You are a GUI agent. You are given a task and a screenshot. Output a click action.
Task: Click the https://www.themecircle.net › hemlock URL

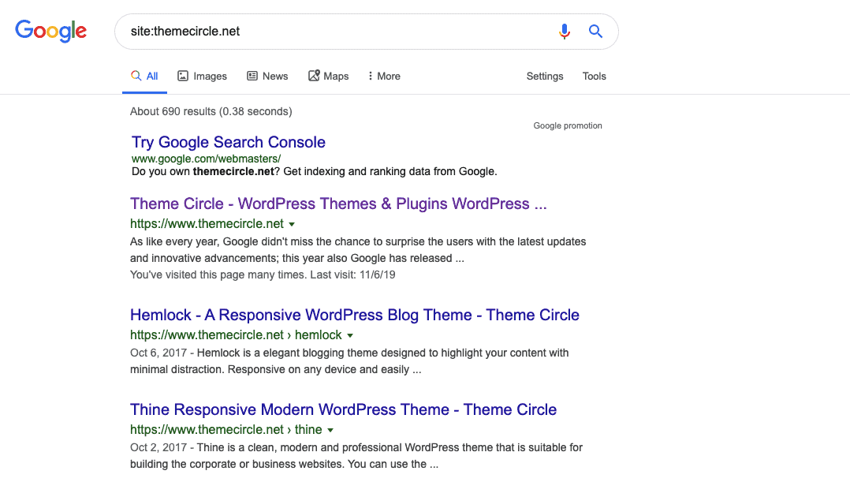[236, 335]
